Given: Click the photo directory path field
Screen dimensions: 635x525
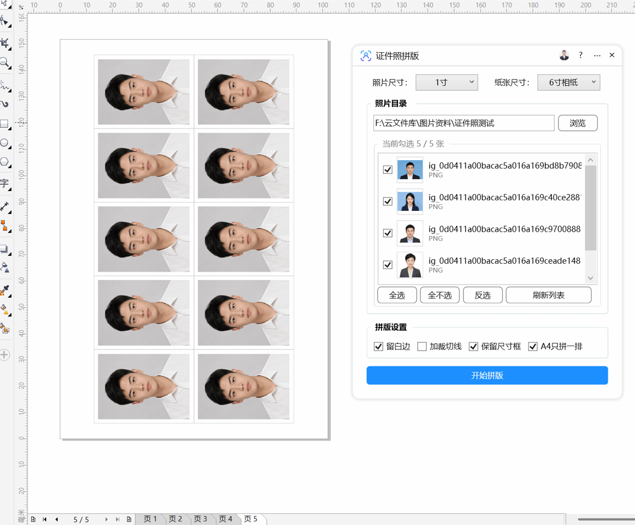Looking at the screenshot, I should click(463, 123).
